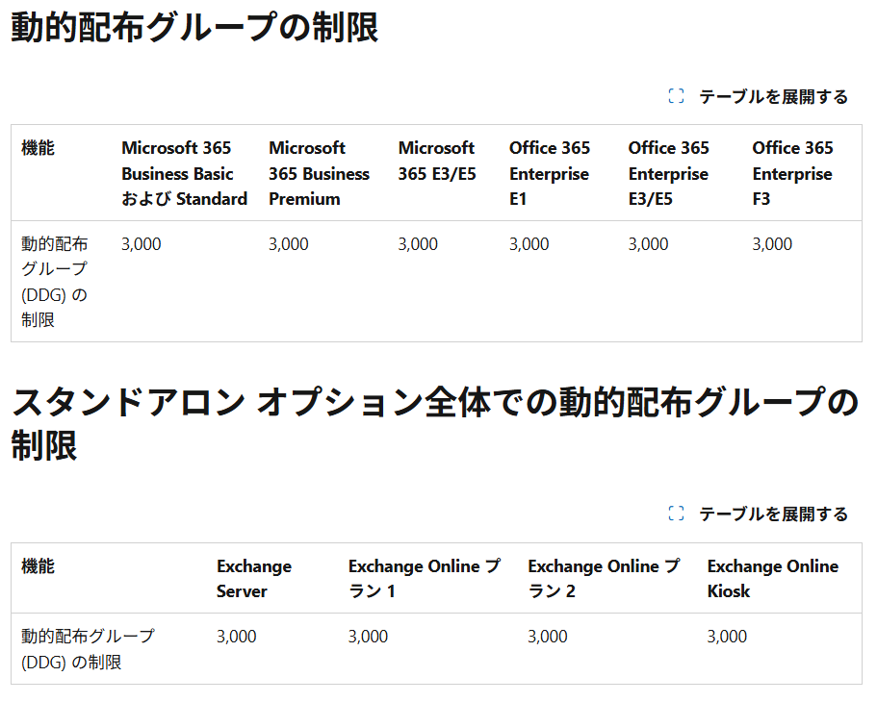Click 3,000 under Office 365 Enterprise E1

pos(529,244)
